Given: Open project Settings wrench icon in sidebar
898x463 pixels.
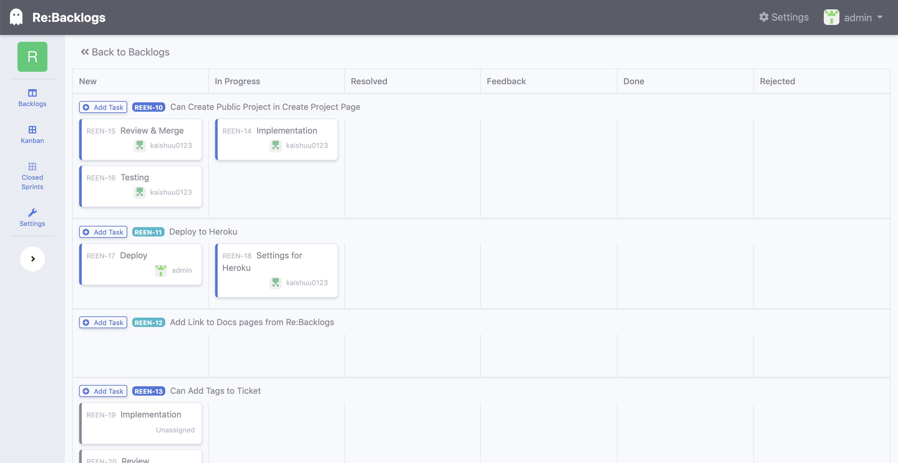Looking at the screenshot, I should (32, 212).
